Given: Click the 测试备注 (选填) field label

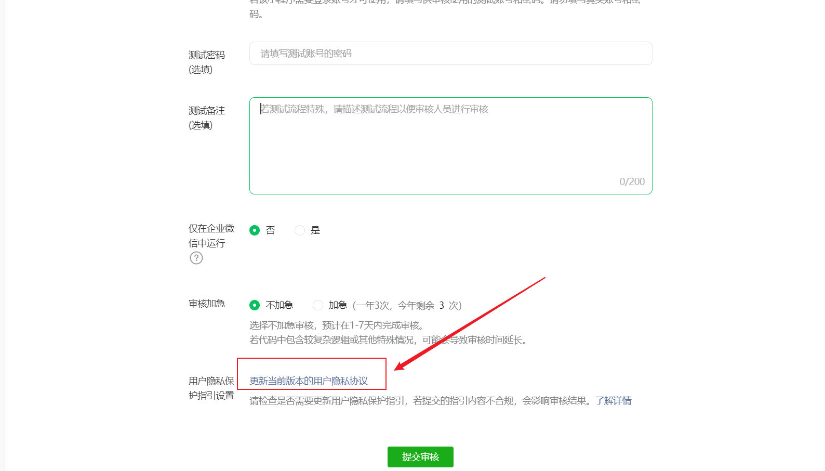Looking at the screenshot, I should (207, 118).
